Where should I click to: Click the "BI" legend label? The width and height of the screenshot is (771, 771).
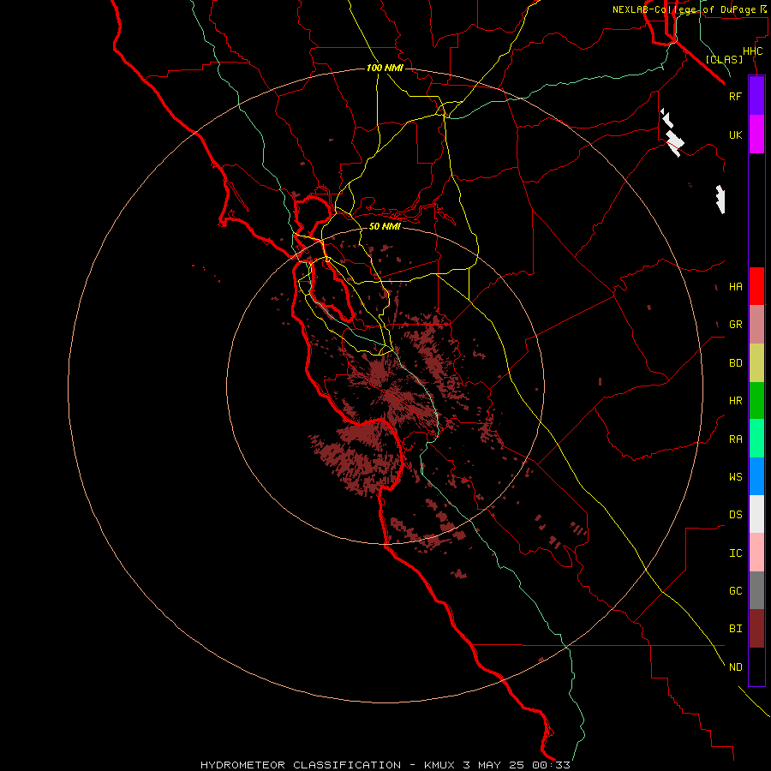click(x=735, y=629)
